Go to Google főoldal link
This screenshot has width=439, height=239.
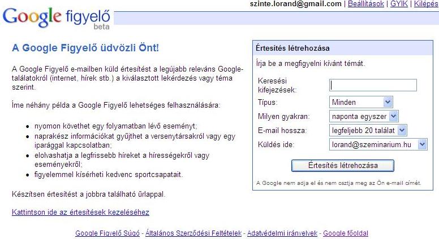coord(346,233)
